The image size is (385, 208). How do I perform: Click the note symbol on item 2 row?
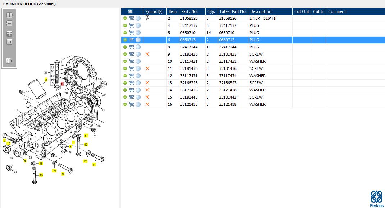coord(147,18)
